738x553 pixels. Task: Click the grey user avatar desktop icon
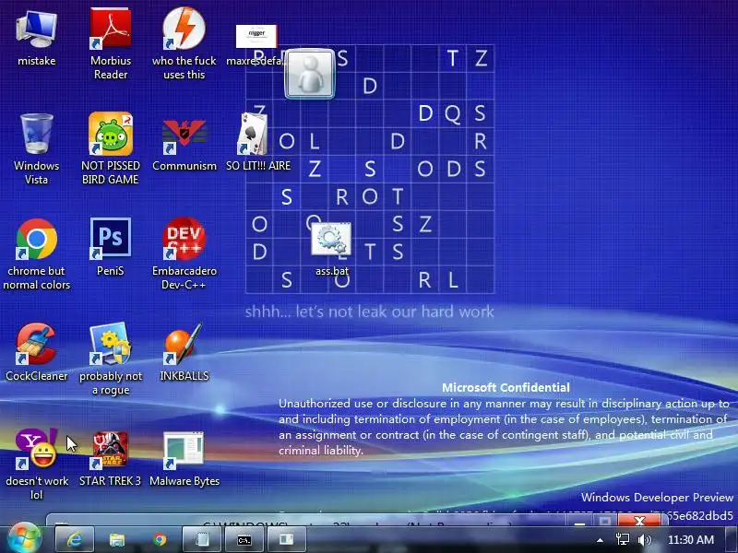point(310,74)
